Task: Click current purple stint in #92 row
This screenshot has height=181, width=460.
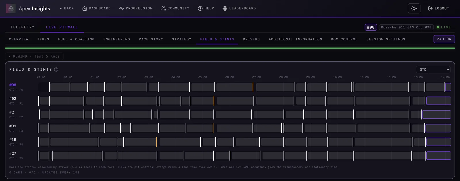Action: coord(438,101)
